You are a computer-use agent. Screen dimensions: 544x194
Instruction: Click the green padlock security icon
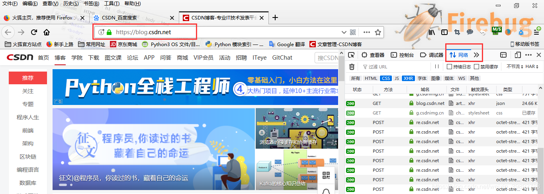[109, 32]
